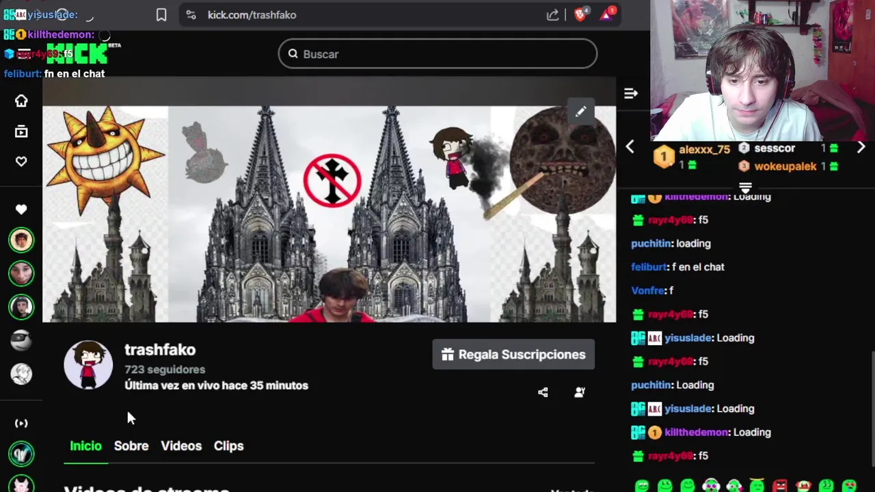Screen dimensions: 875x492
Task: Open the Following heart icon in sidebar
Action: pos(21,161)
